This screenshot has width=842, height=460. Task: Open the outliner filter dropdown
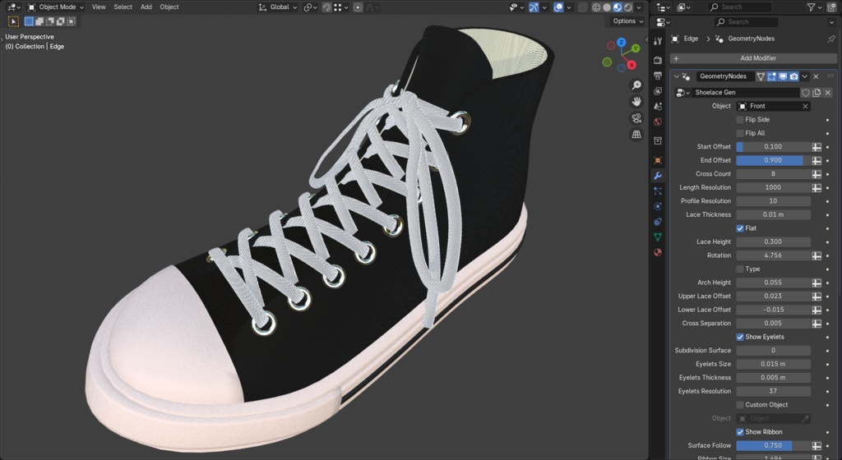coord(814,7)
